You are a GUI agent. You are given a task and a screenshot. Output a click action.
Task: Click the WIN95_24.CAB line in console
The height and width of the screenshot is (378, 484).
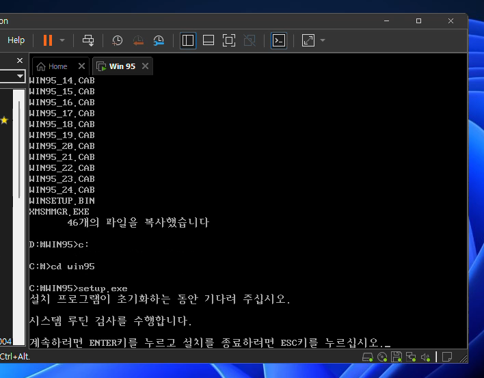(x=62, y=190)
